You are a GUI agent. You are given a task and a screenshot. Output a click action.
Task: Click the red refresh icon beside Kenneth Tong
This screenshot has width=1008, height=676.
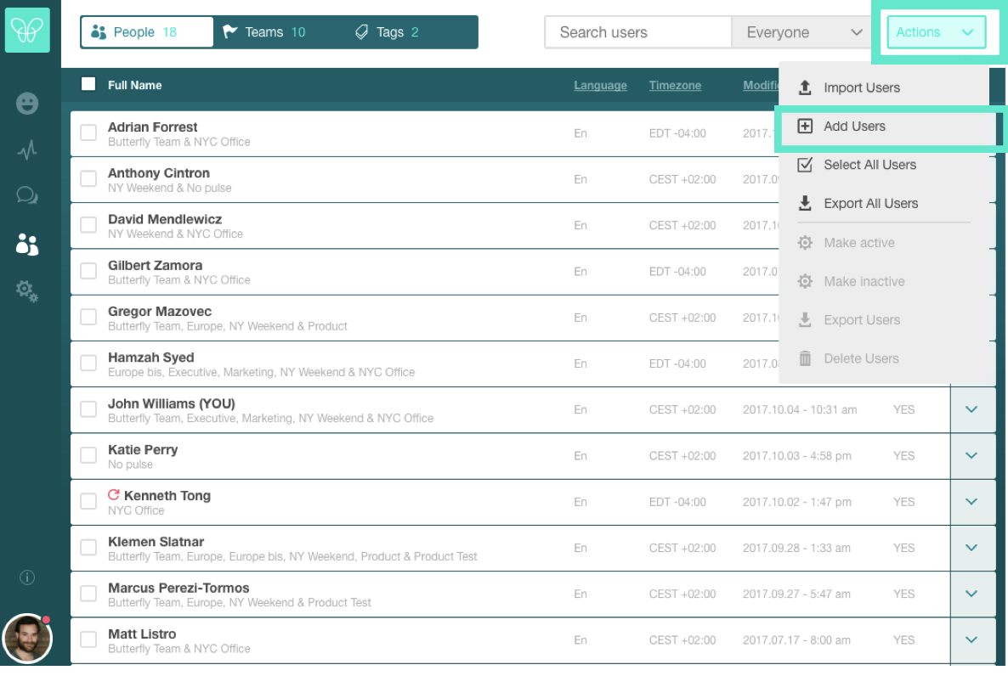pyautogui.click(x=114, y=495)
